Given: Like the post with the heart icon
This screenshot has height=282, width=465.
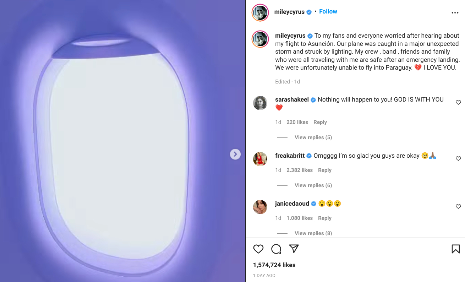Looking at the screenshot, I should click(258, 249).
